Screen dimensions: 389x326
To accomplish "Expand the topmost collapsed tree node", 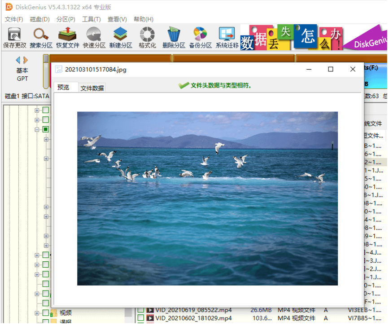I will click(37, 110).
